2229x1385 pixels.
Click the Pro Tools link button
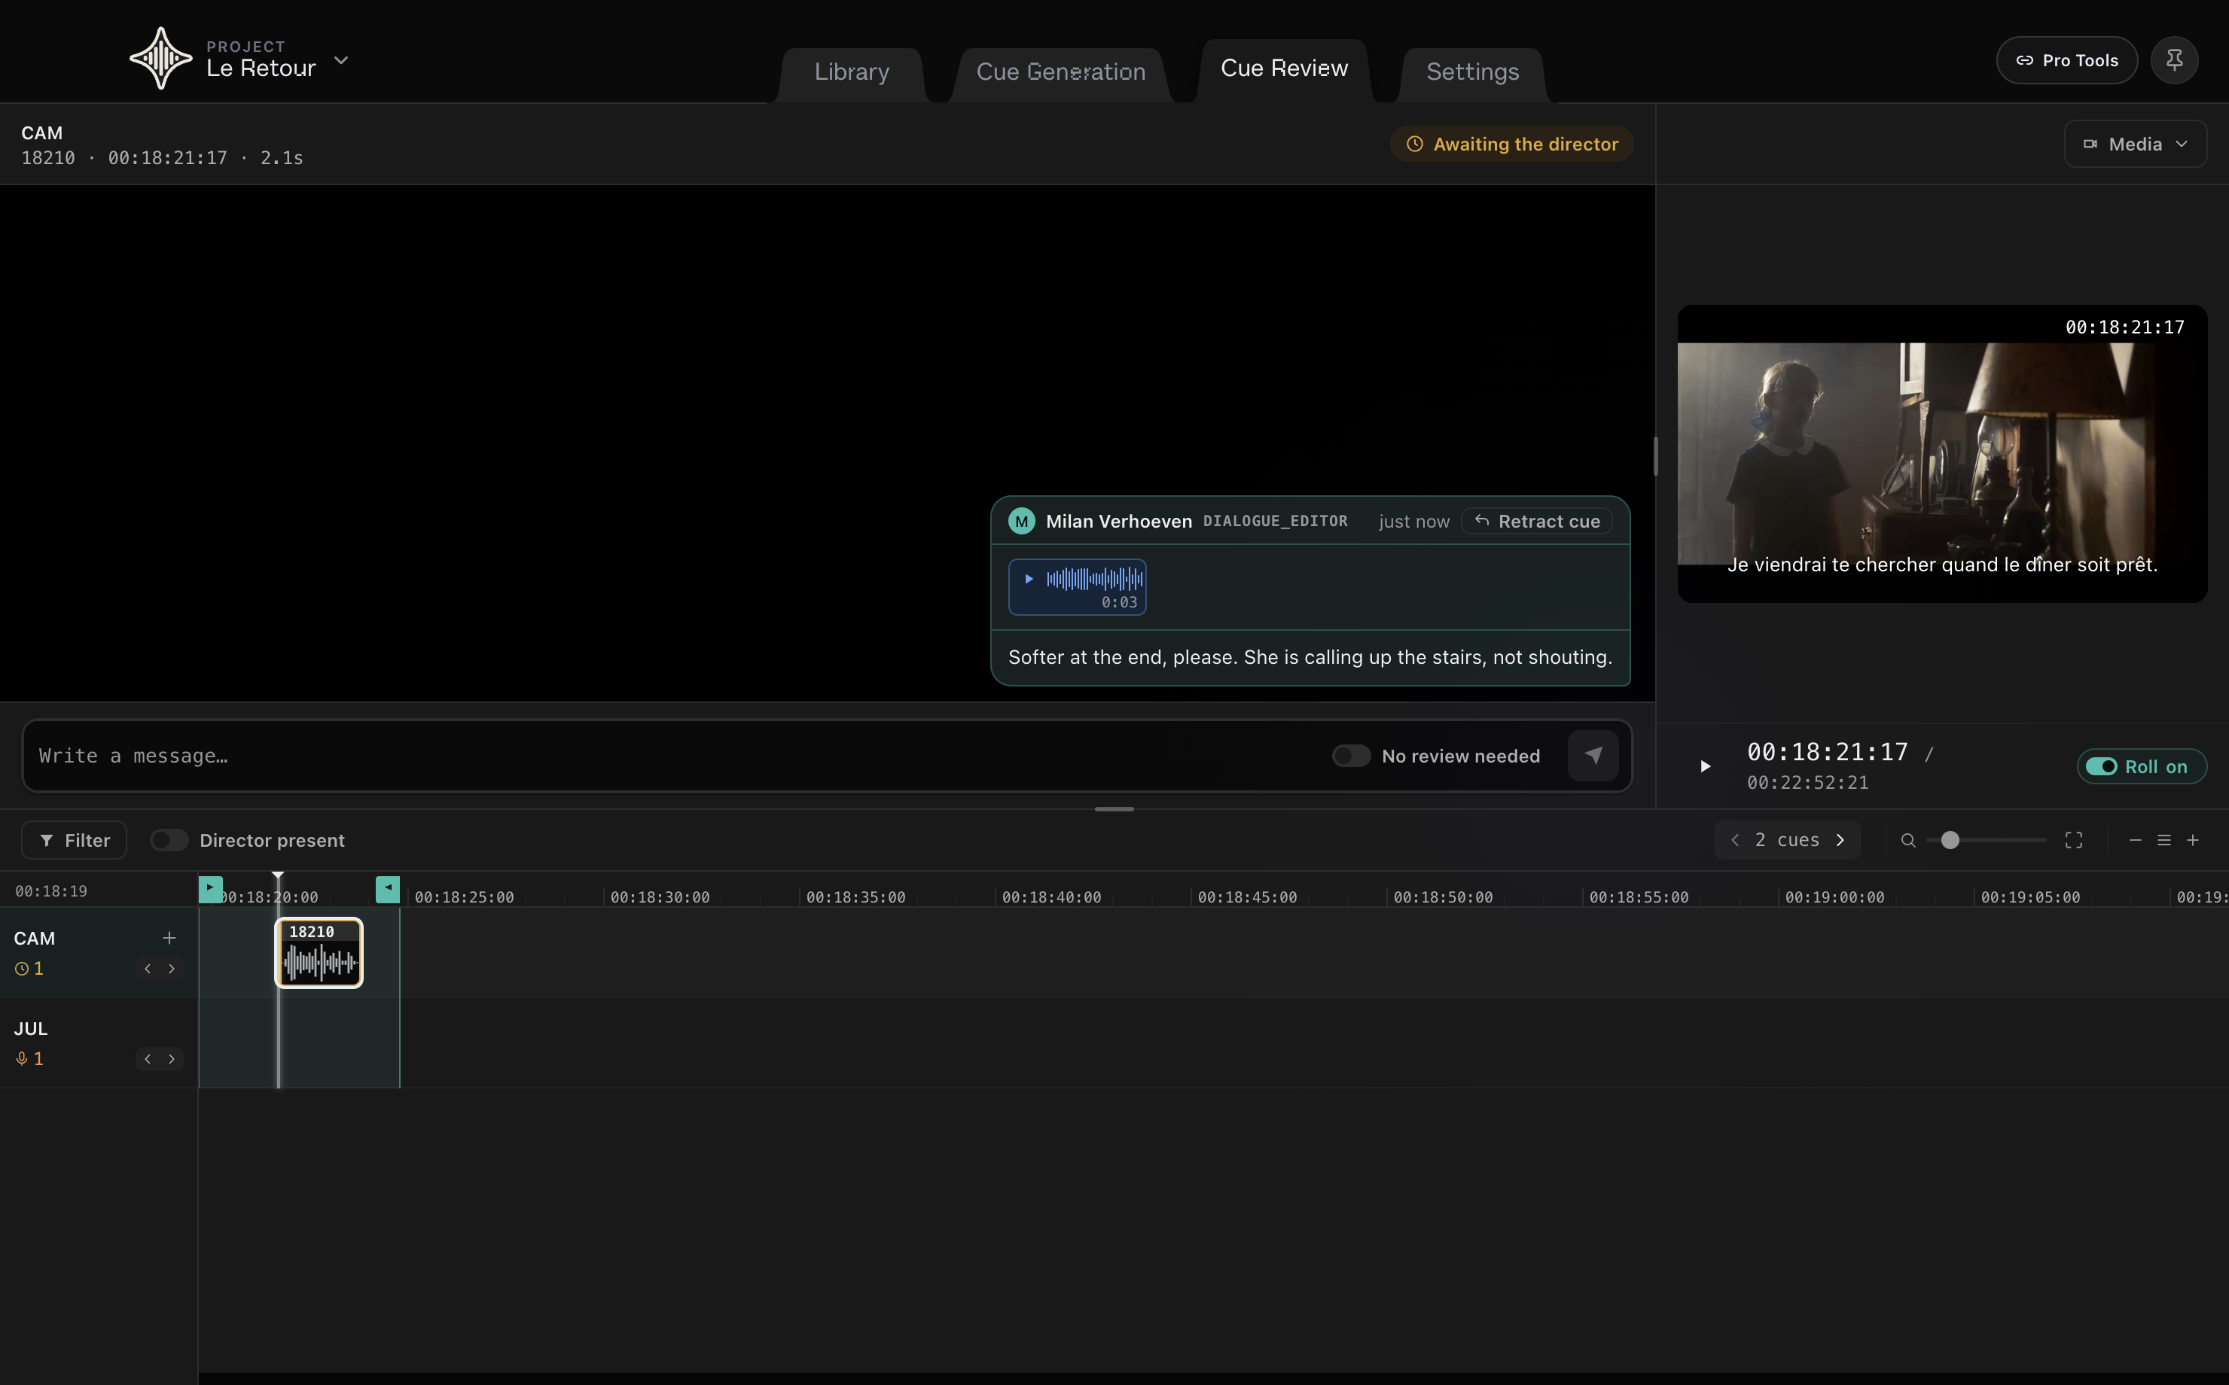pyautogui.click(x=2067, y=60)
